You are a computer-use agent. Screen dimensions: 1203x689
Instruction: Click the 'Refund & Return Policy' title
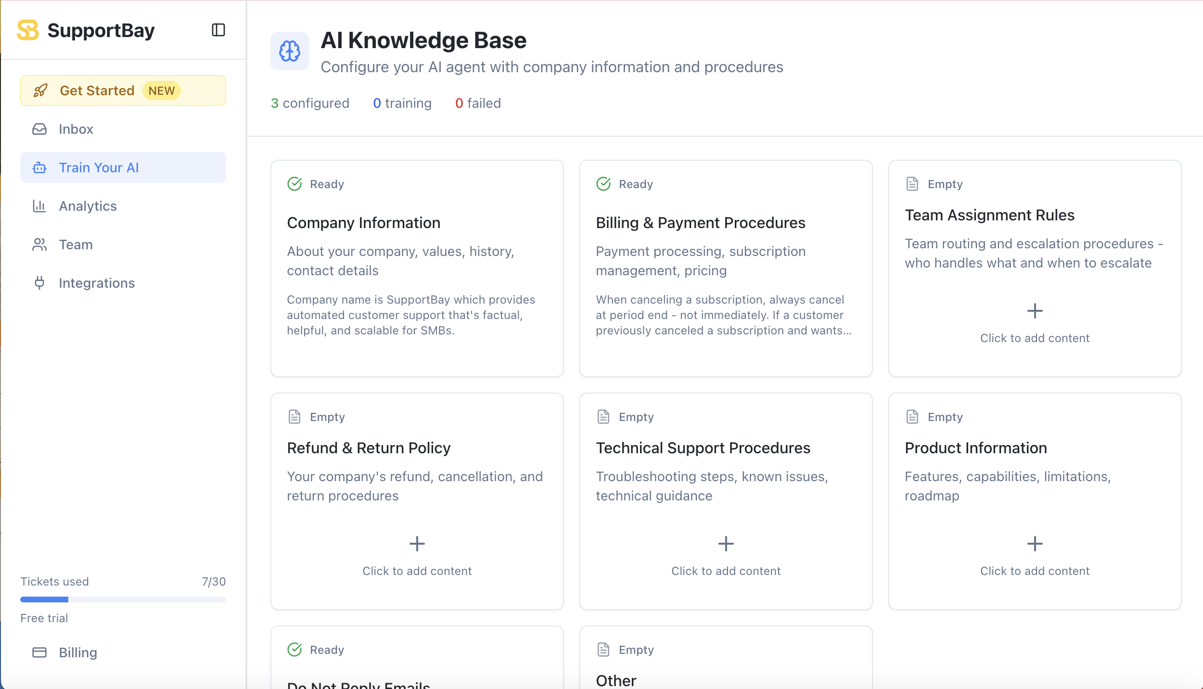(x=369, y=448)
